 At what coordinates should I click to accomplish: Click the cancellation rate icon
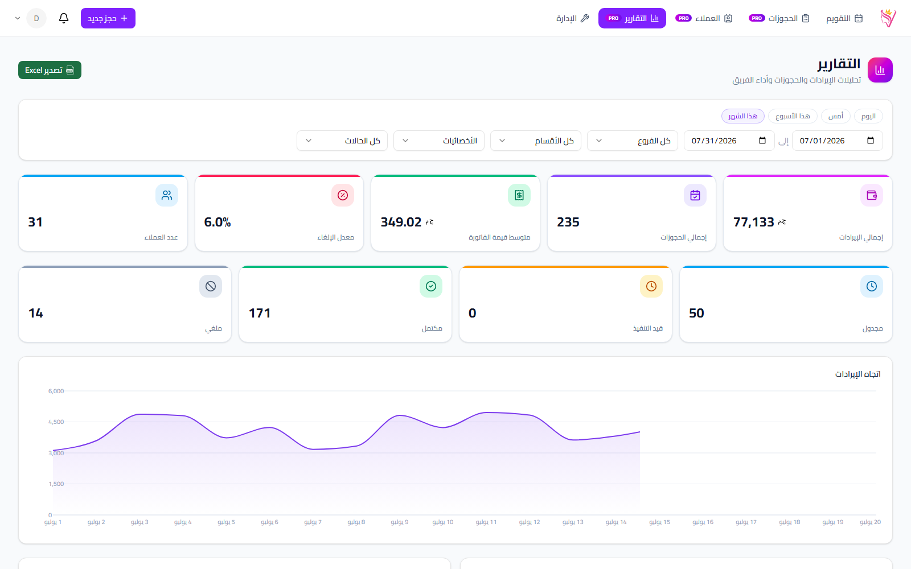point(343,195)
